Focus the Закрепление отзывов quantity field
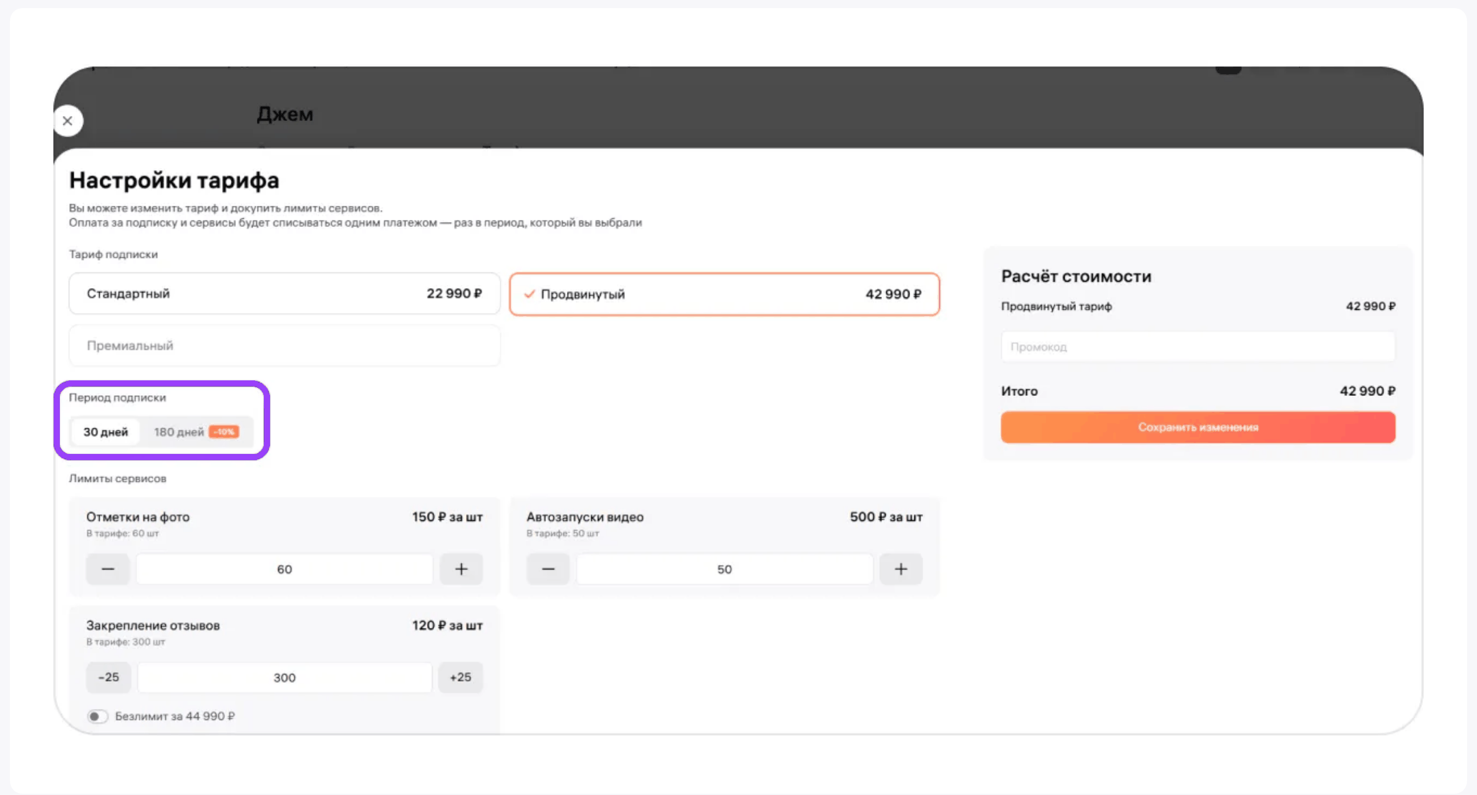Image resolution: width=1477 pixels, height=795 pixels. click(284, 678)
